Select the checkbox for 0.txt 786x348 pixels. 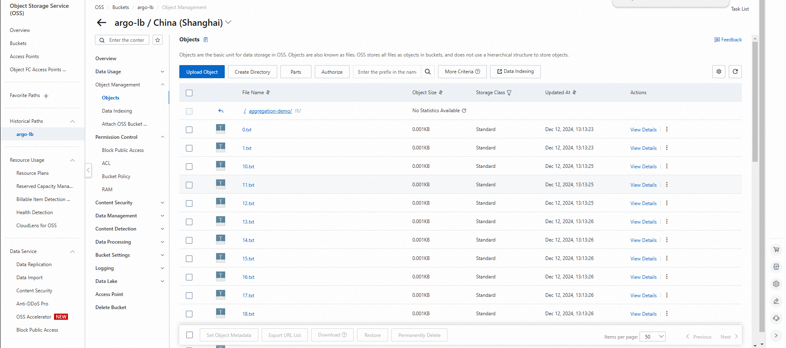coord(189,130)
